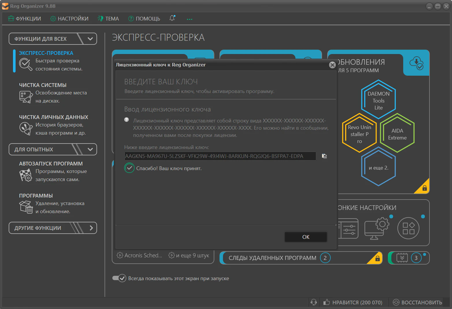The height and width of the screenshot is (309, 452).
Task: Collapse the ФУНКЦИИ ДЛЯ ВСЕХ section
Action: point(90,39)
